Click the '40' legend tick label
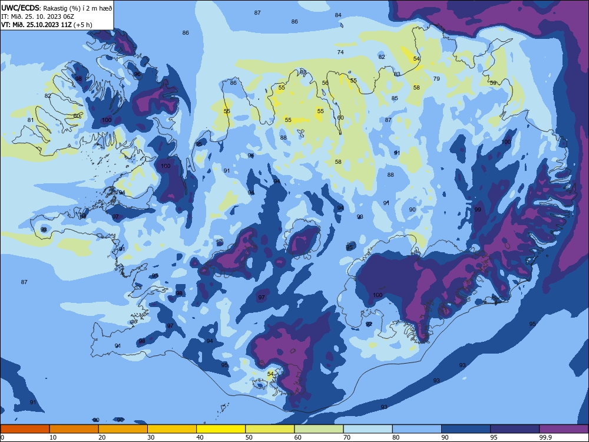Image resolution: width=589 pixels, height=442 pixels. (x=200, y=437)
